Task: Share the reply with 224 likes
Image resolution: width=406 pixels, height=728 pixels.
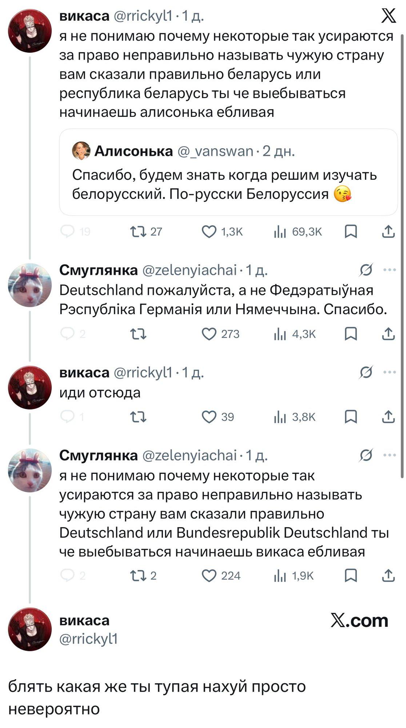Action: 389,575
